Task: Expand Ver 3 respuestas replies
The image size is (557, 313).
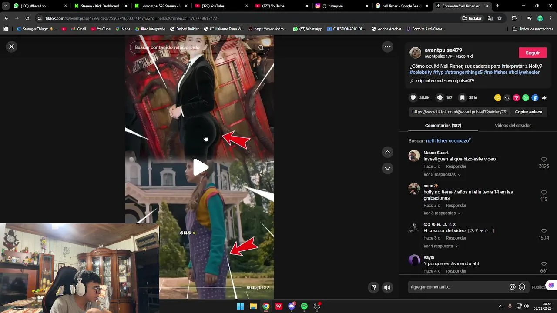Action: (x=442, y=213)
